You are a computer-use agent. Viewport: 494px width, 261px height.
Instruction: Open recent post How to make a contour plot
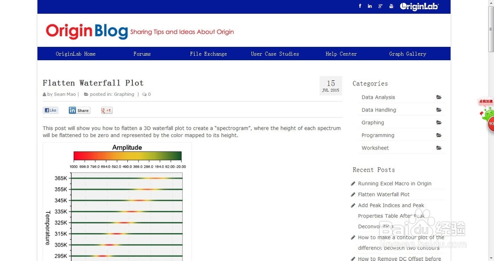click(x=401, y=237)
